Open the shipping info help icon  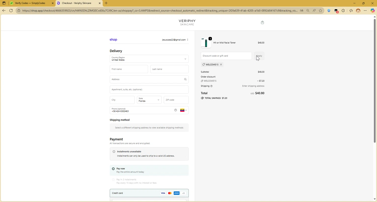tap(211, 86)
